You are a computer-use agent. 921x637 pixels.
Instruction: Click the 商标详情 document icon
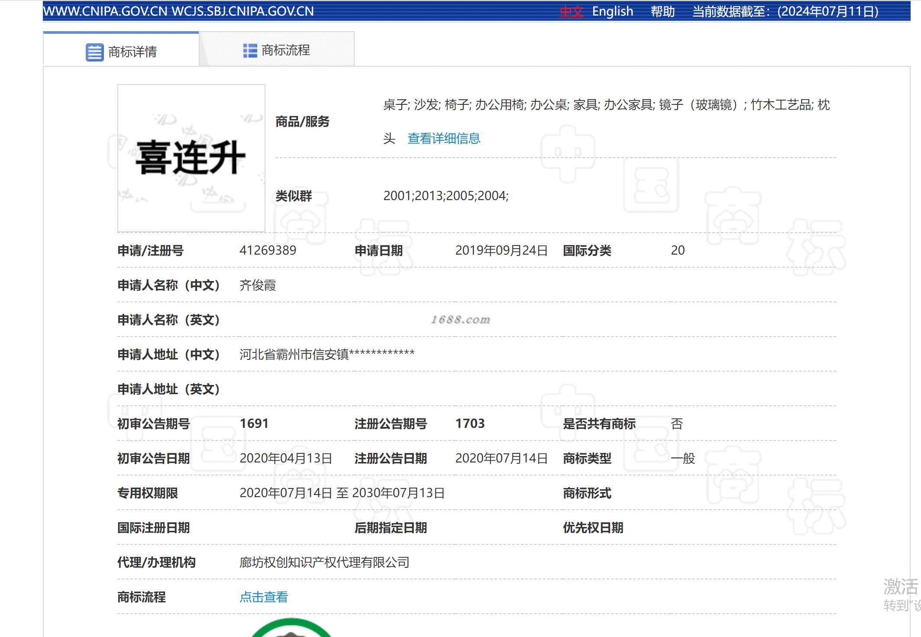point(94,52)
